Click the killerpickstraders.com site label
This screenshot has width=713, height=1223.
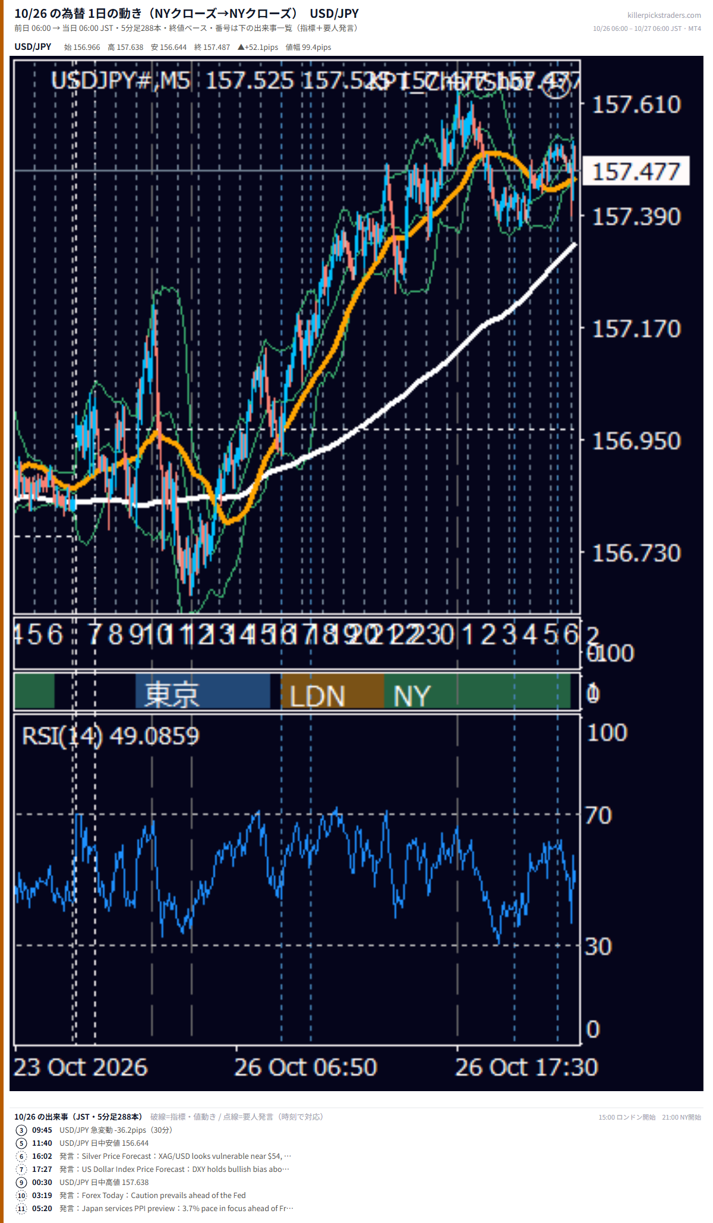coord(664,15)
